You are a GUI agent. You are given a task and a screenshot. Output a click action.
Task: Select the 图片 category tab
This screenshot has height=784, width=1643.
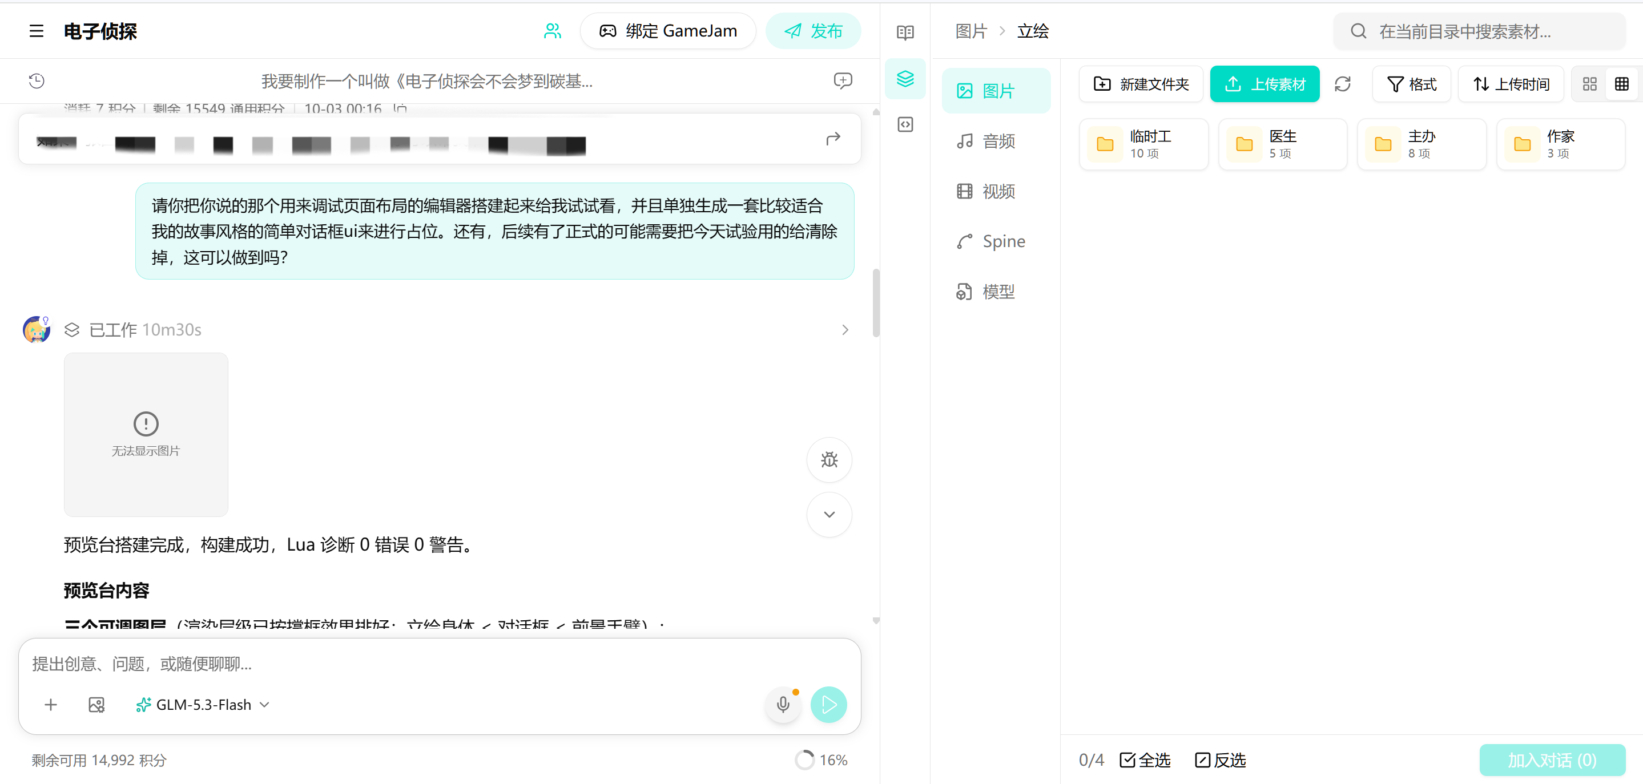point(996,91)
